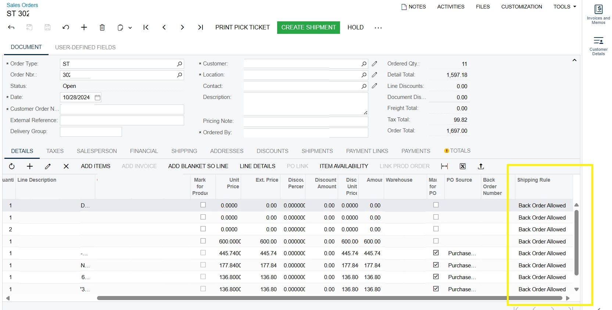Click the horizontal grid scrollbar
612x310 pixels.
[329, 298]
